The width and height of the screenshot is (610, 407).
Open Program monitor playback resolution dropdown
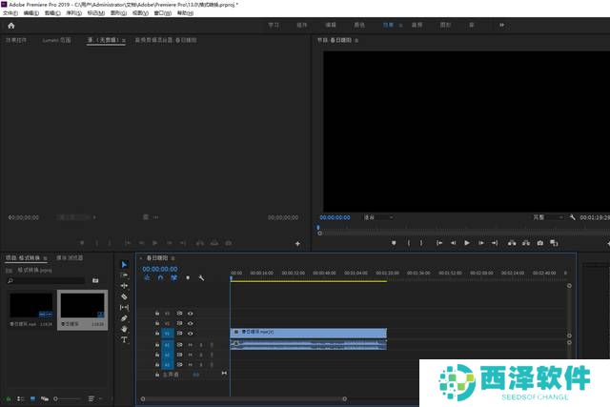click(x=548, y=217)
